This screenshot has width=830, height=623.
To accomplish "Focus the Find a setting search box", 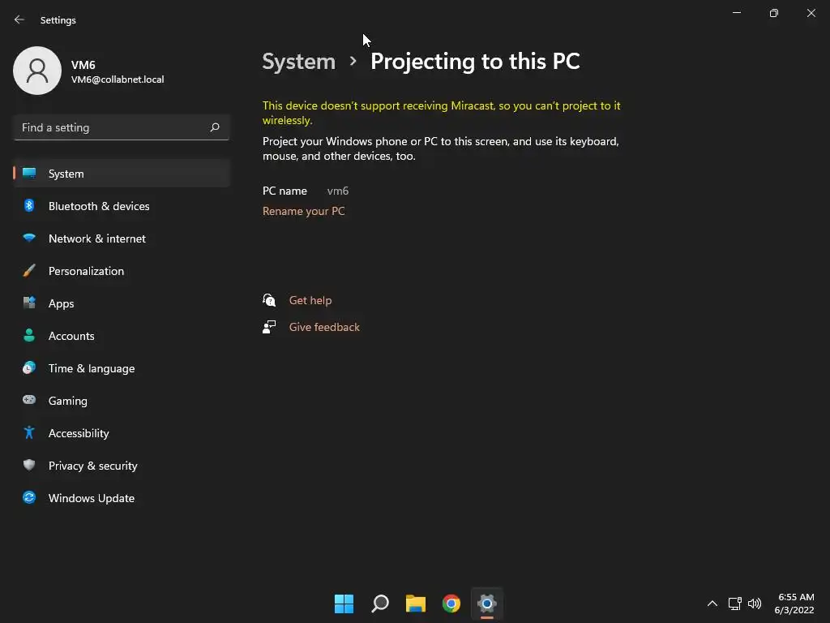I will 109,127.
